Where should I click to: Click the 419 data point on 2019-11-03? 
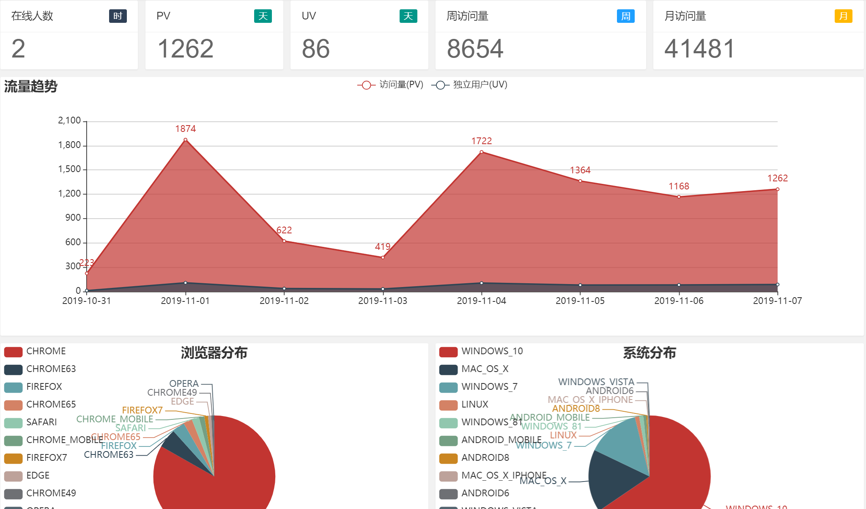pos(383,257)
